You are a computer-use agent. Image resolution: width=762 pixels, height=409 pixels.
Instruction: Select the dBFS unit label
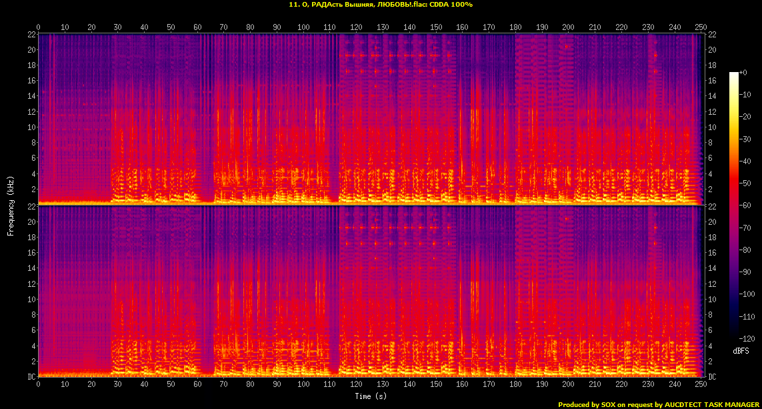tap(741, 350)
